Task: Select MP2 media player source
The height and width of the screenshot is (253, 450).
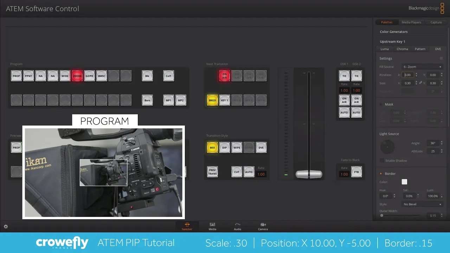Action: [181, 100]
